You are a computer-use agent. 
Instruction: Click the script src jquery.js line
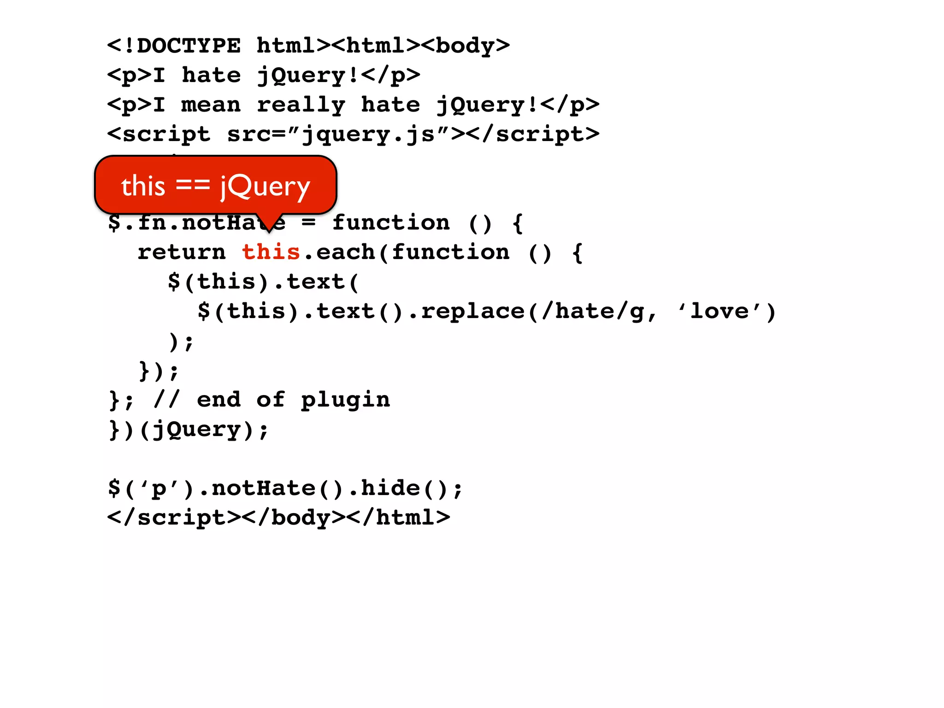353,134
